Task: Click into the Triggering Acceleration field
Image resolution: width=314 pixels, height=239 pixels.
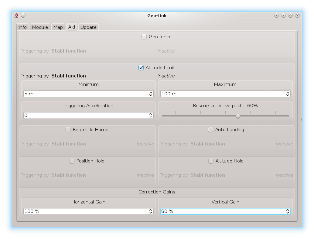Action: 85,115
